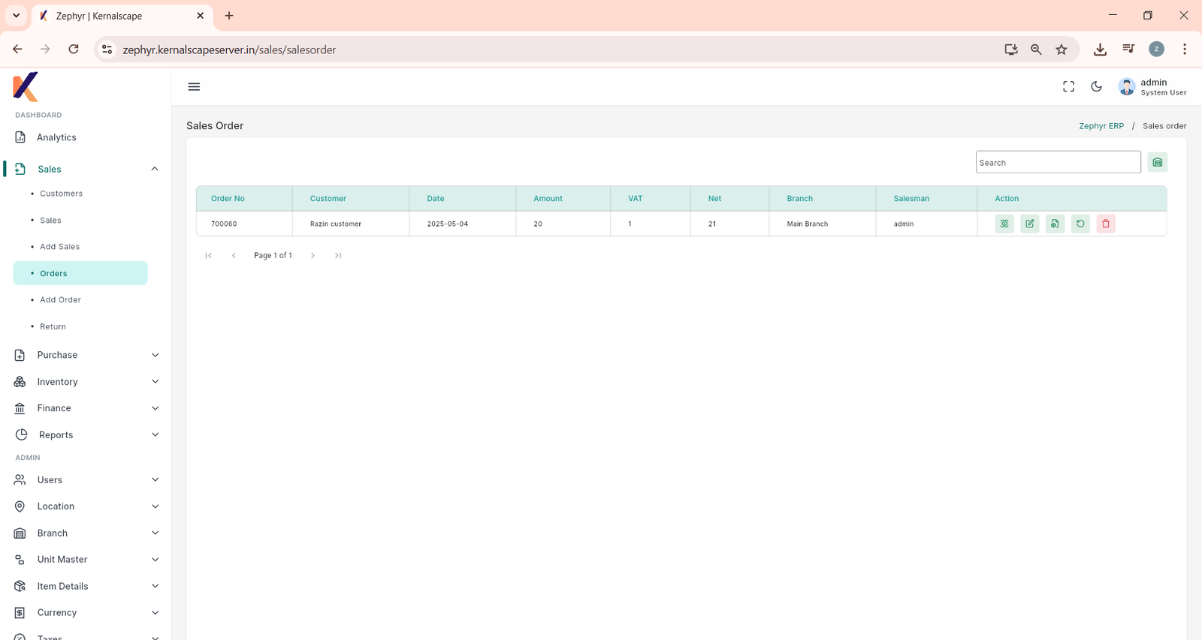View order 700060 with the eye icon

[x=1004, y=224]
